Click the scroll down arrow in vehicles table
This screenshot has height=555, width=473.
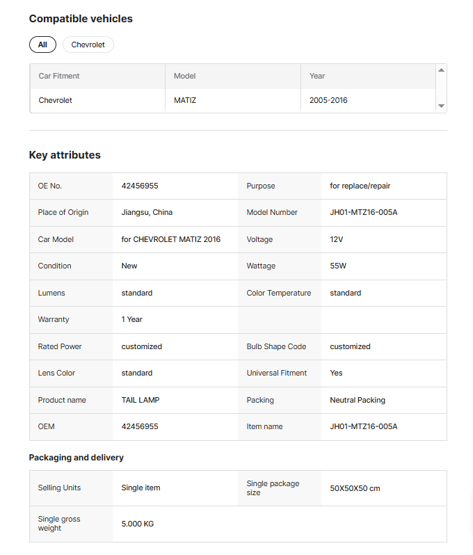(441, 106)
